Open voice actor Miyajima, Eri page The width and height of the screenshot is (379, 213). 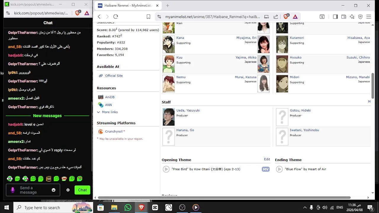pyautogui.click(x=246, y=38)
